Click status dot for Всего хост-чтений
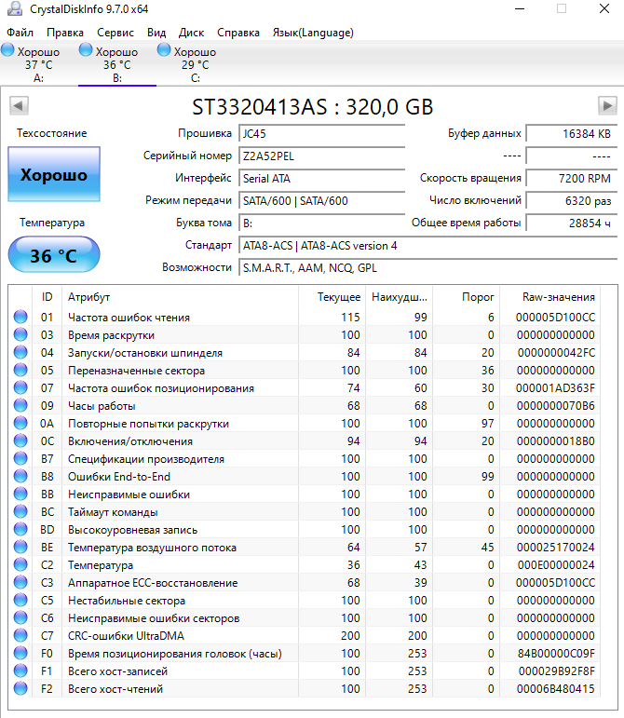Viewport: 624px width, 718px height. (20, 689)
